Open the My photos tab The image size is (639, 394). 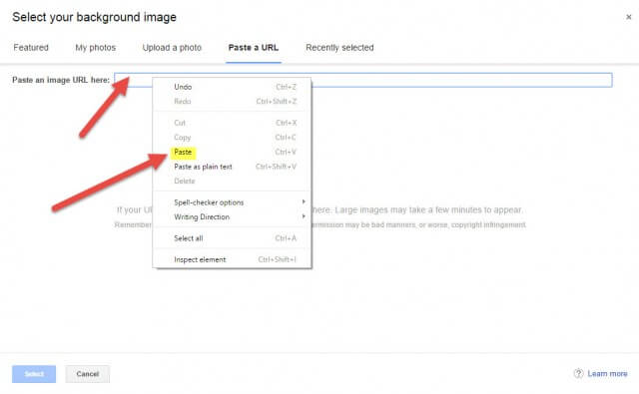click(x=96, y=48)
